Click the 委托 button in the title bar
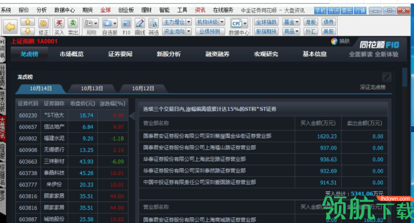This screenshot has height=223, width=414. pyautogui.click(x=346, y=11)
